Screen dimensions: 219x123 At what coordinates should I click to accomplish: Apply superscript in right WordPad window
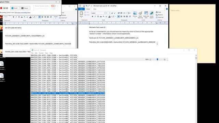[x=106, y=17]
